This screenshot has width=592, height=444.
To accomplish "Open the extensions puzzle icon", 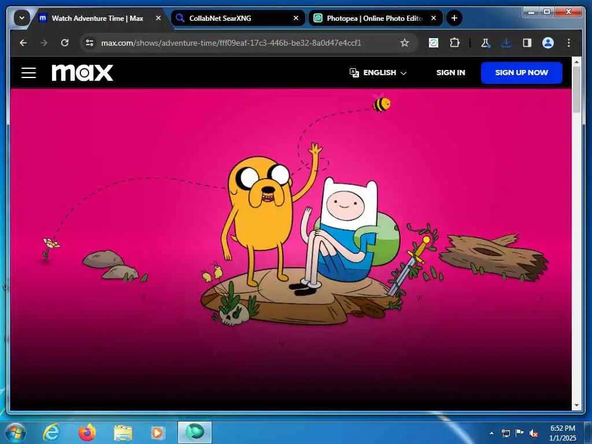I will [454, 43].
